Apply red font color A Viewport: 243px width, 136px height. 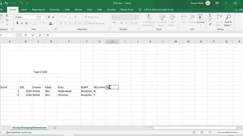[x=50, y=23]
